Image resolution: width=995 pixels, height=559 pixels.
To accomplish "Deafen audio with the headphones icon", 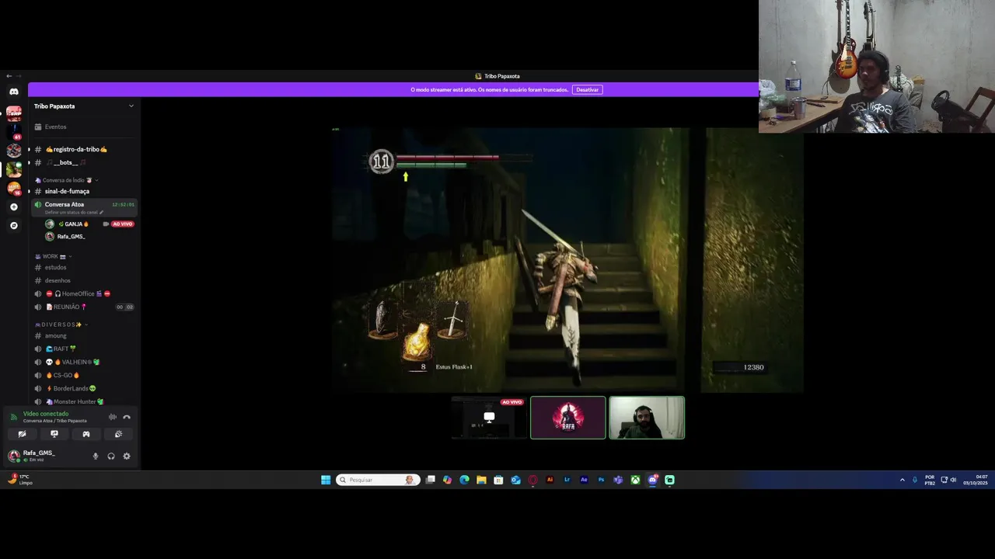I will coord(111,456).
